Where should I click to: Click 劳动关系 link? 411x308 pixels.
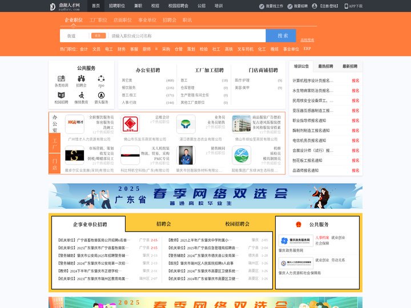tap(338, 260)
